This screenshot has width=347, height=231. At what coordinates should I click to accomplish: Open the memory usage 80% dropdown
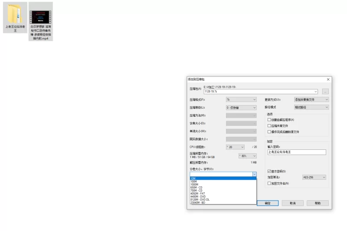tap(247, 156)
